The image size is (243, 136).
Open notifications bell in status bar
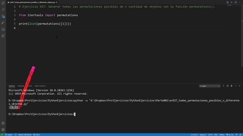240,134
